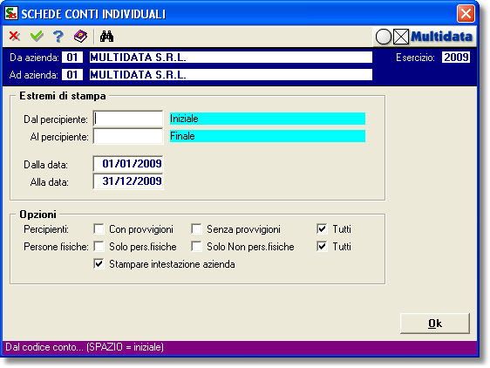The image size is (490, 368).
Task: Click Da azienda name MULTIDATA S.R.L.
Action: (231, 58)
